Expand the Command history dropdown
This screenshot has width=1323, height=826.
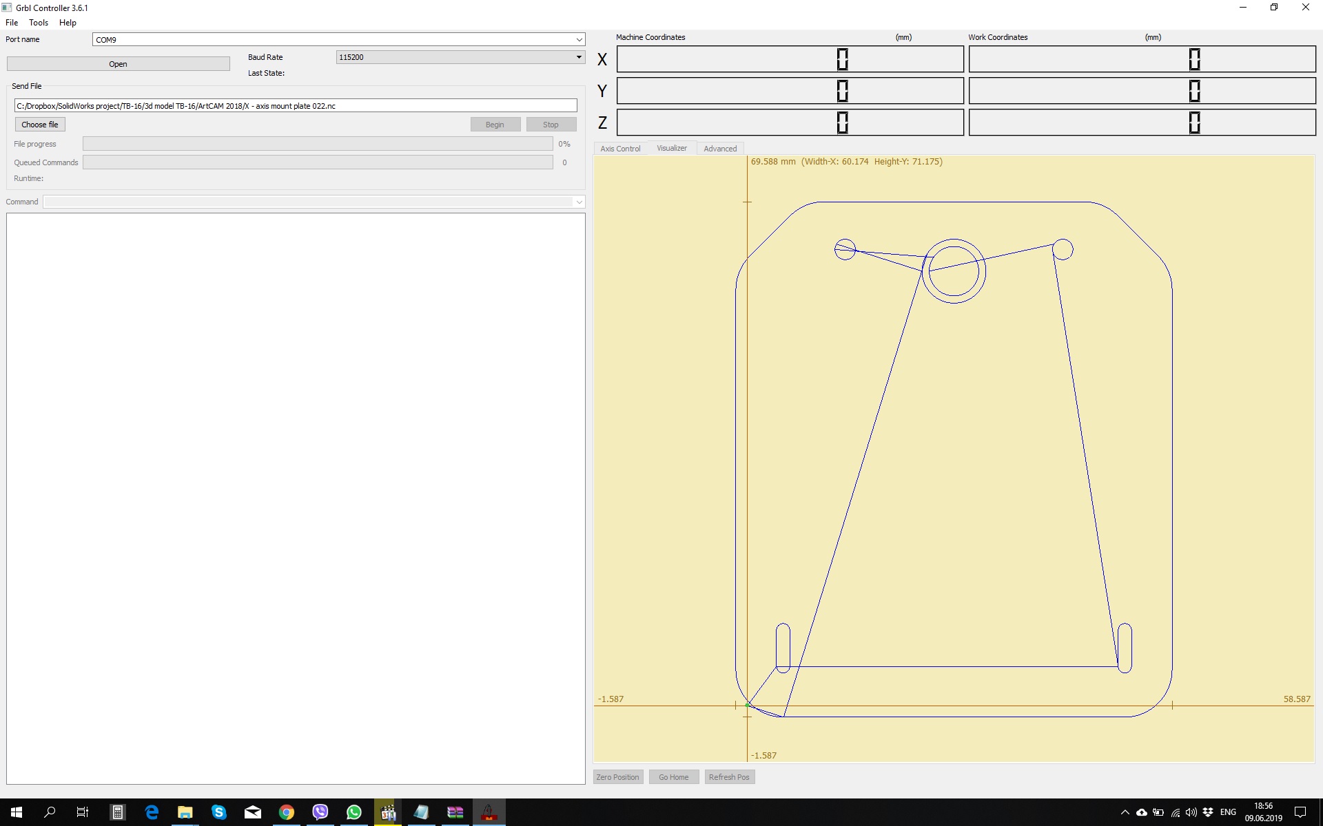(x=579, y=202)
